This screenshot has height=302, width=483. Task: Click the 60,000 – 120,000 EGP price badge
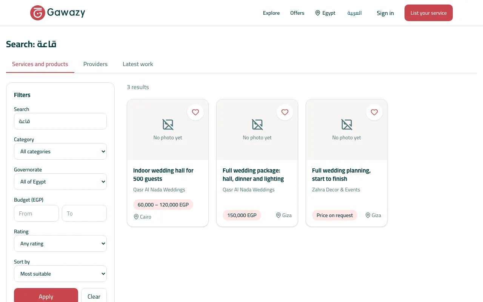[163, 205]
